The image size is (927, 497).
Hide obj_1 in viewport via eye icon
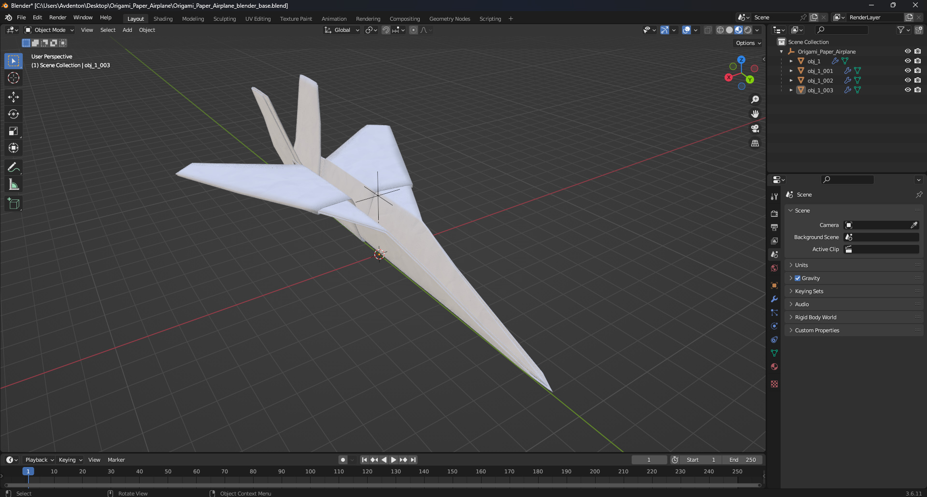tap(908, 61)
